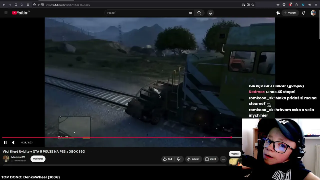The width and height of the screenshot is (320, 180).
Task: Open the browser home page icon
Action: pos(22,5)
